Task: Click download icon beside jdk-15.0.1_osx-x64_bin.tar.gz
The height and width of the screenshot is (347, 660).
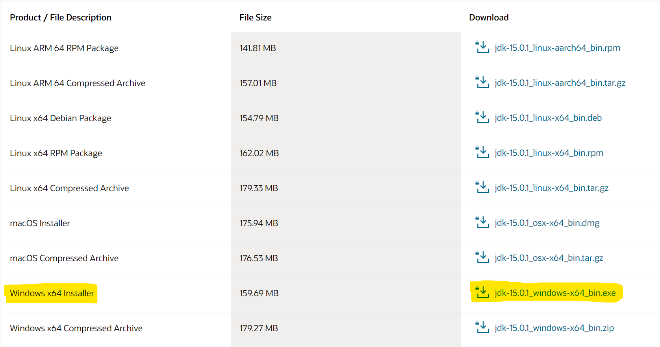Action: click(482, 257)
